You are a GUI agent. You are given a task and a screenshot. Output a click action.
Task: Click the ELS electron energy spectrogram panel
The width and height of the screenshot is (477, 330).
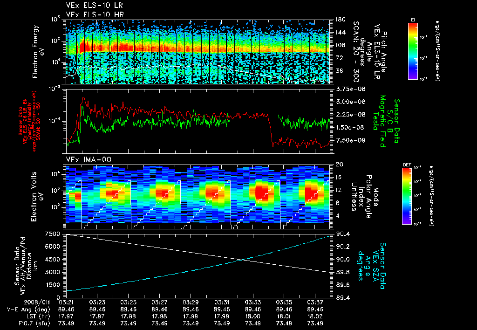pyautogui.click(x=198, y=52)
